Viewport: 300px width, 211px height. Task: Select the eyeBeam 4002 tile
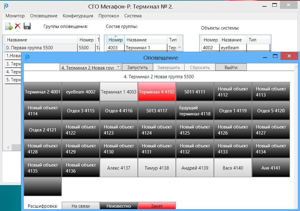81,92
